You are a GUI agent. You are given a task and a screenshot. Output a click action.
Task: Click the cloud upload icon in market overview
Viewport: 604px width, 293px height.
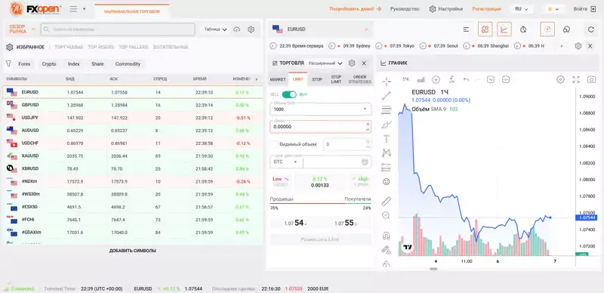tap(237, 29)
